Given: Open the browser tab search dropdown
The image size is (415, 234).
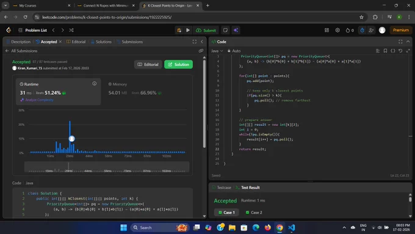Looking at the screenshot, I should coord(5,5).
